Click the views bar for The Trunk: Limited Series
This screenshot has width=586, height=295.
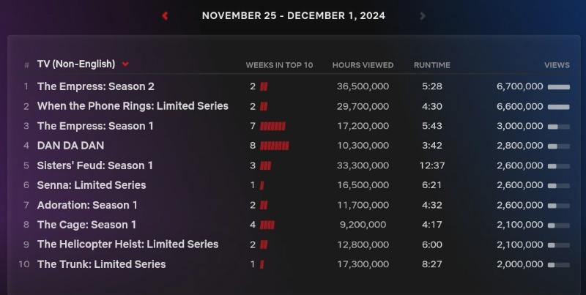(x=559, y=265)
